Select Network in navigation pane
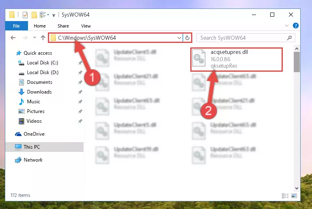The image size is (312, 209). pos(33,160)
